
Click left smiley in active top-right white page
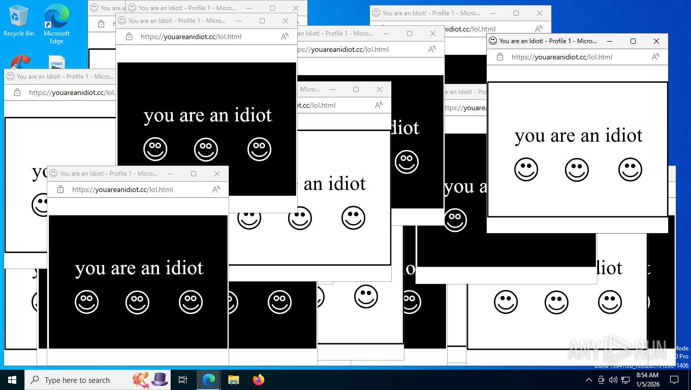[x=526, y=170]
